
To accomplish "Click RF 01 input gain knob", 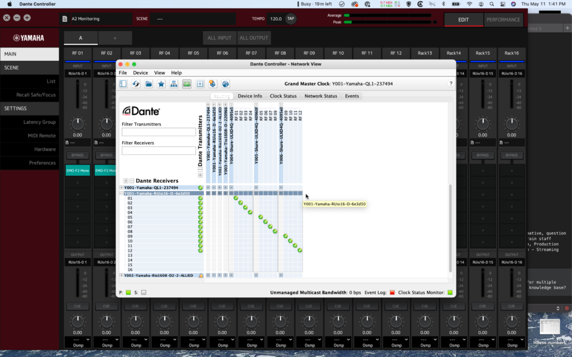I will coord(77,124).
